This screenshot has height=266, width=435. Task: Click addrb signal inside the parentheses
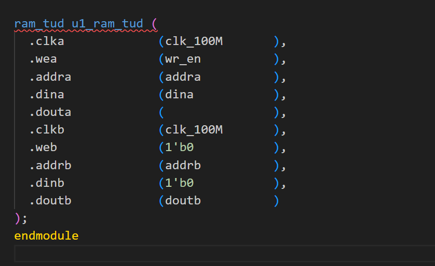tap(183, 166)
